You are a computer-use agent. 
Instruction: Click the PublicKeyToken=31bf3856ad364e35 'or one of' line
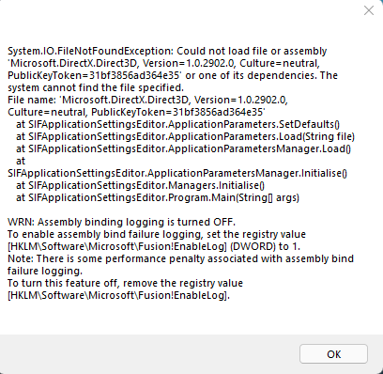(173, 75)
